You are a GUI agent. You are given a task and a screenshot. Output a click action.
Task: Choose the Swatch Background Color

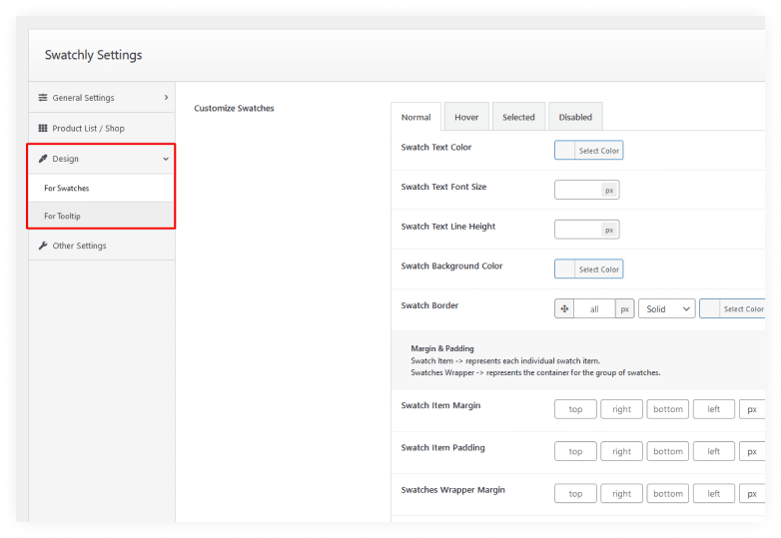588,269
